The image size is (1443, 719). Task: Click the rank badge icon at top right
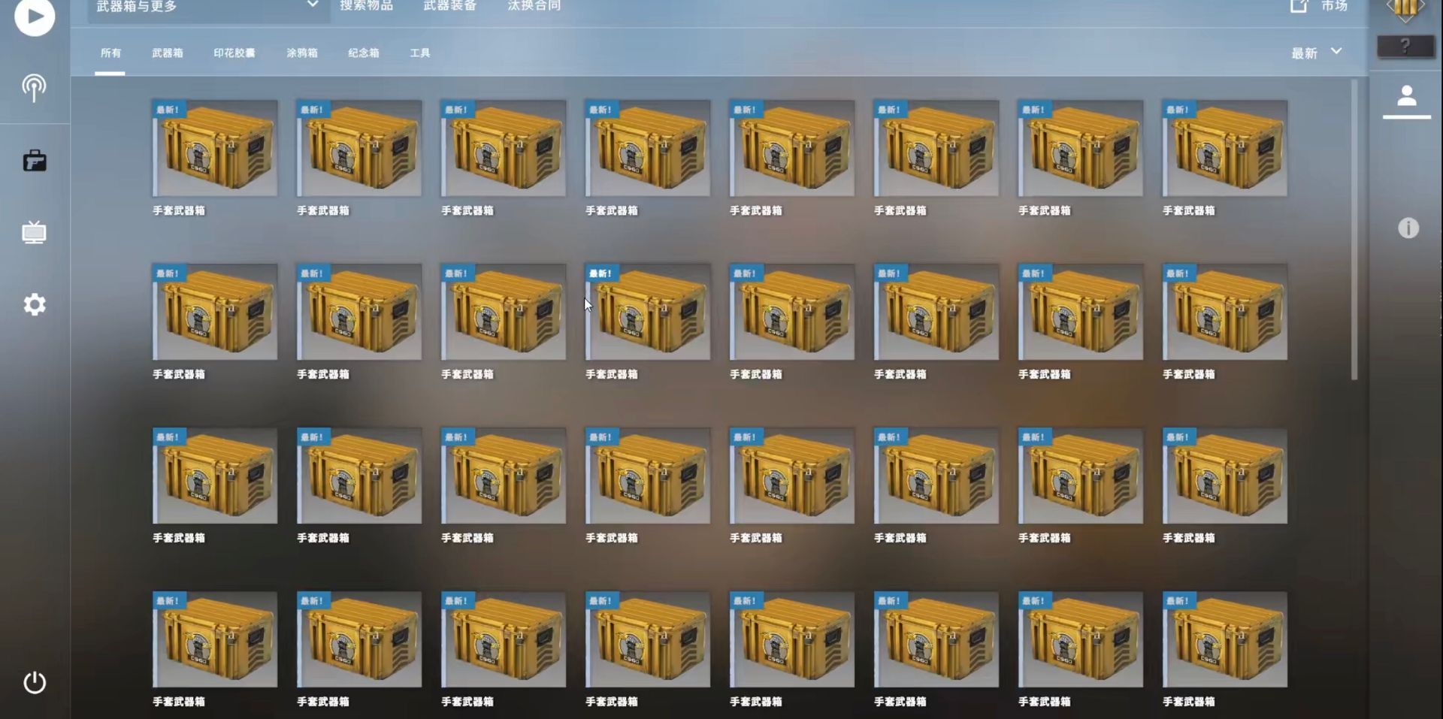1405,11
